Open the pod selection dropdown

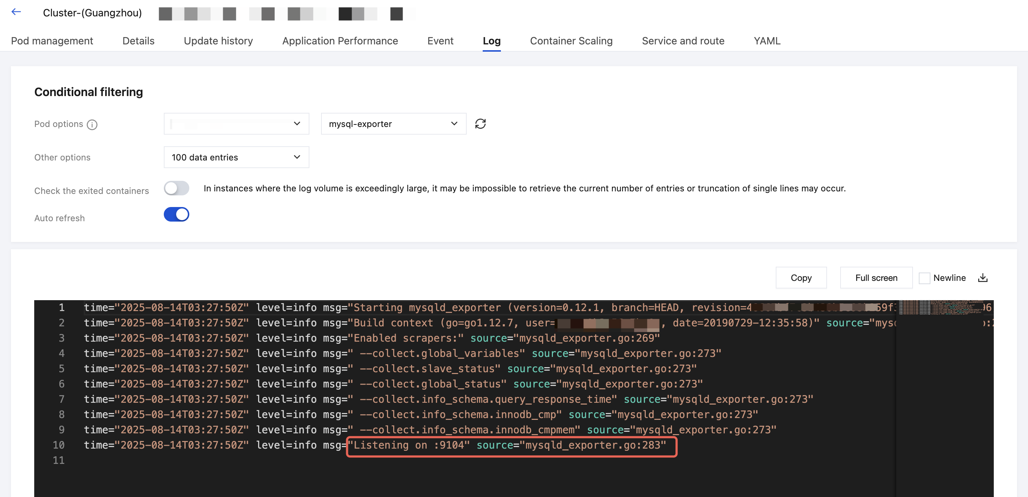tap(236, 124)
